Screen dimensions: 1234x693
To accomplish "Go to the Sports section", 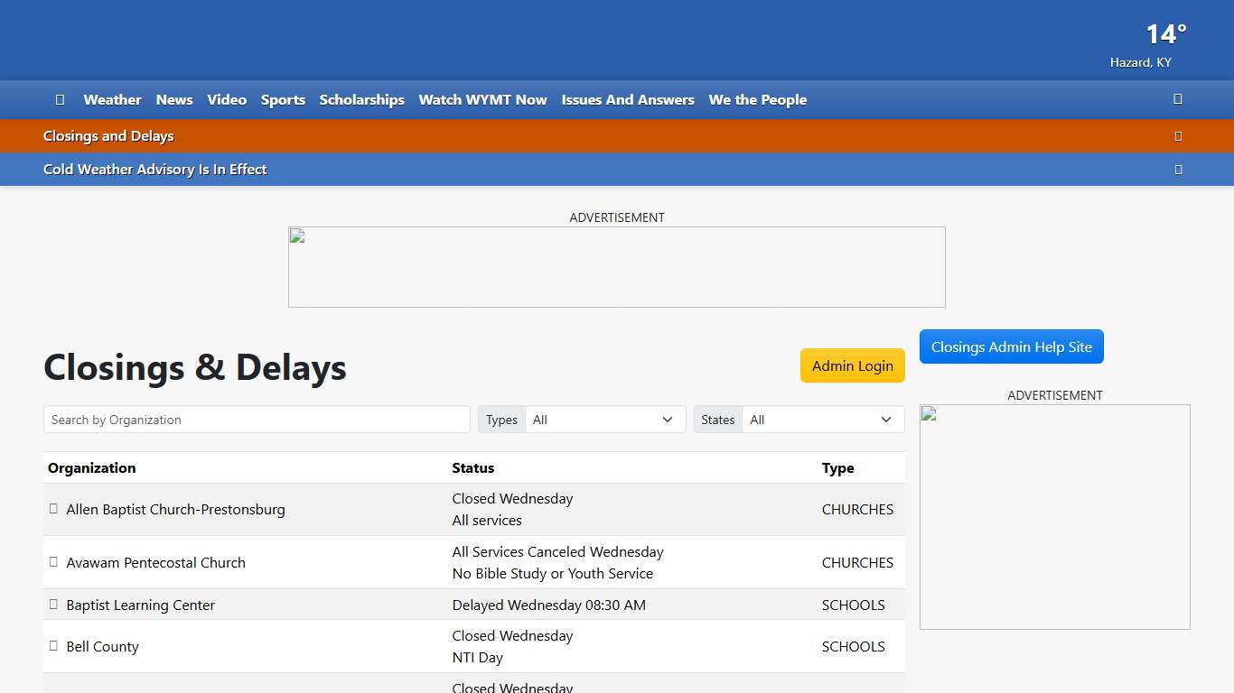I will click(x=283, y=100).
